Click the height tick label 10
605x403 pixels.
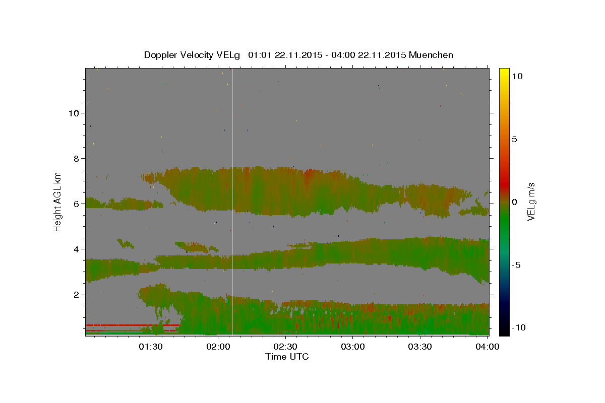[x=73, y=113]
